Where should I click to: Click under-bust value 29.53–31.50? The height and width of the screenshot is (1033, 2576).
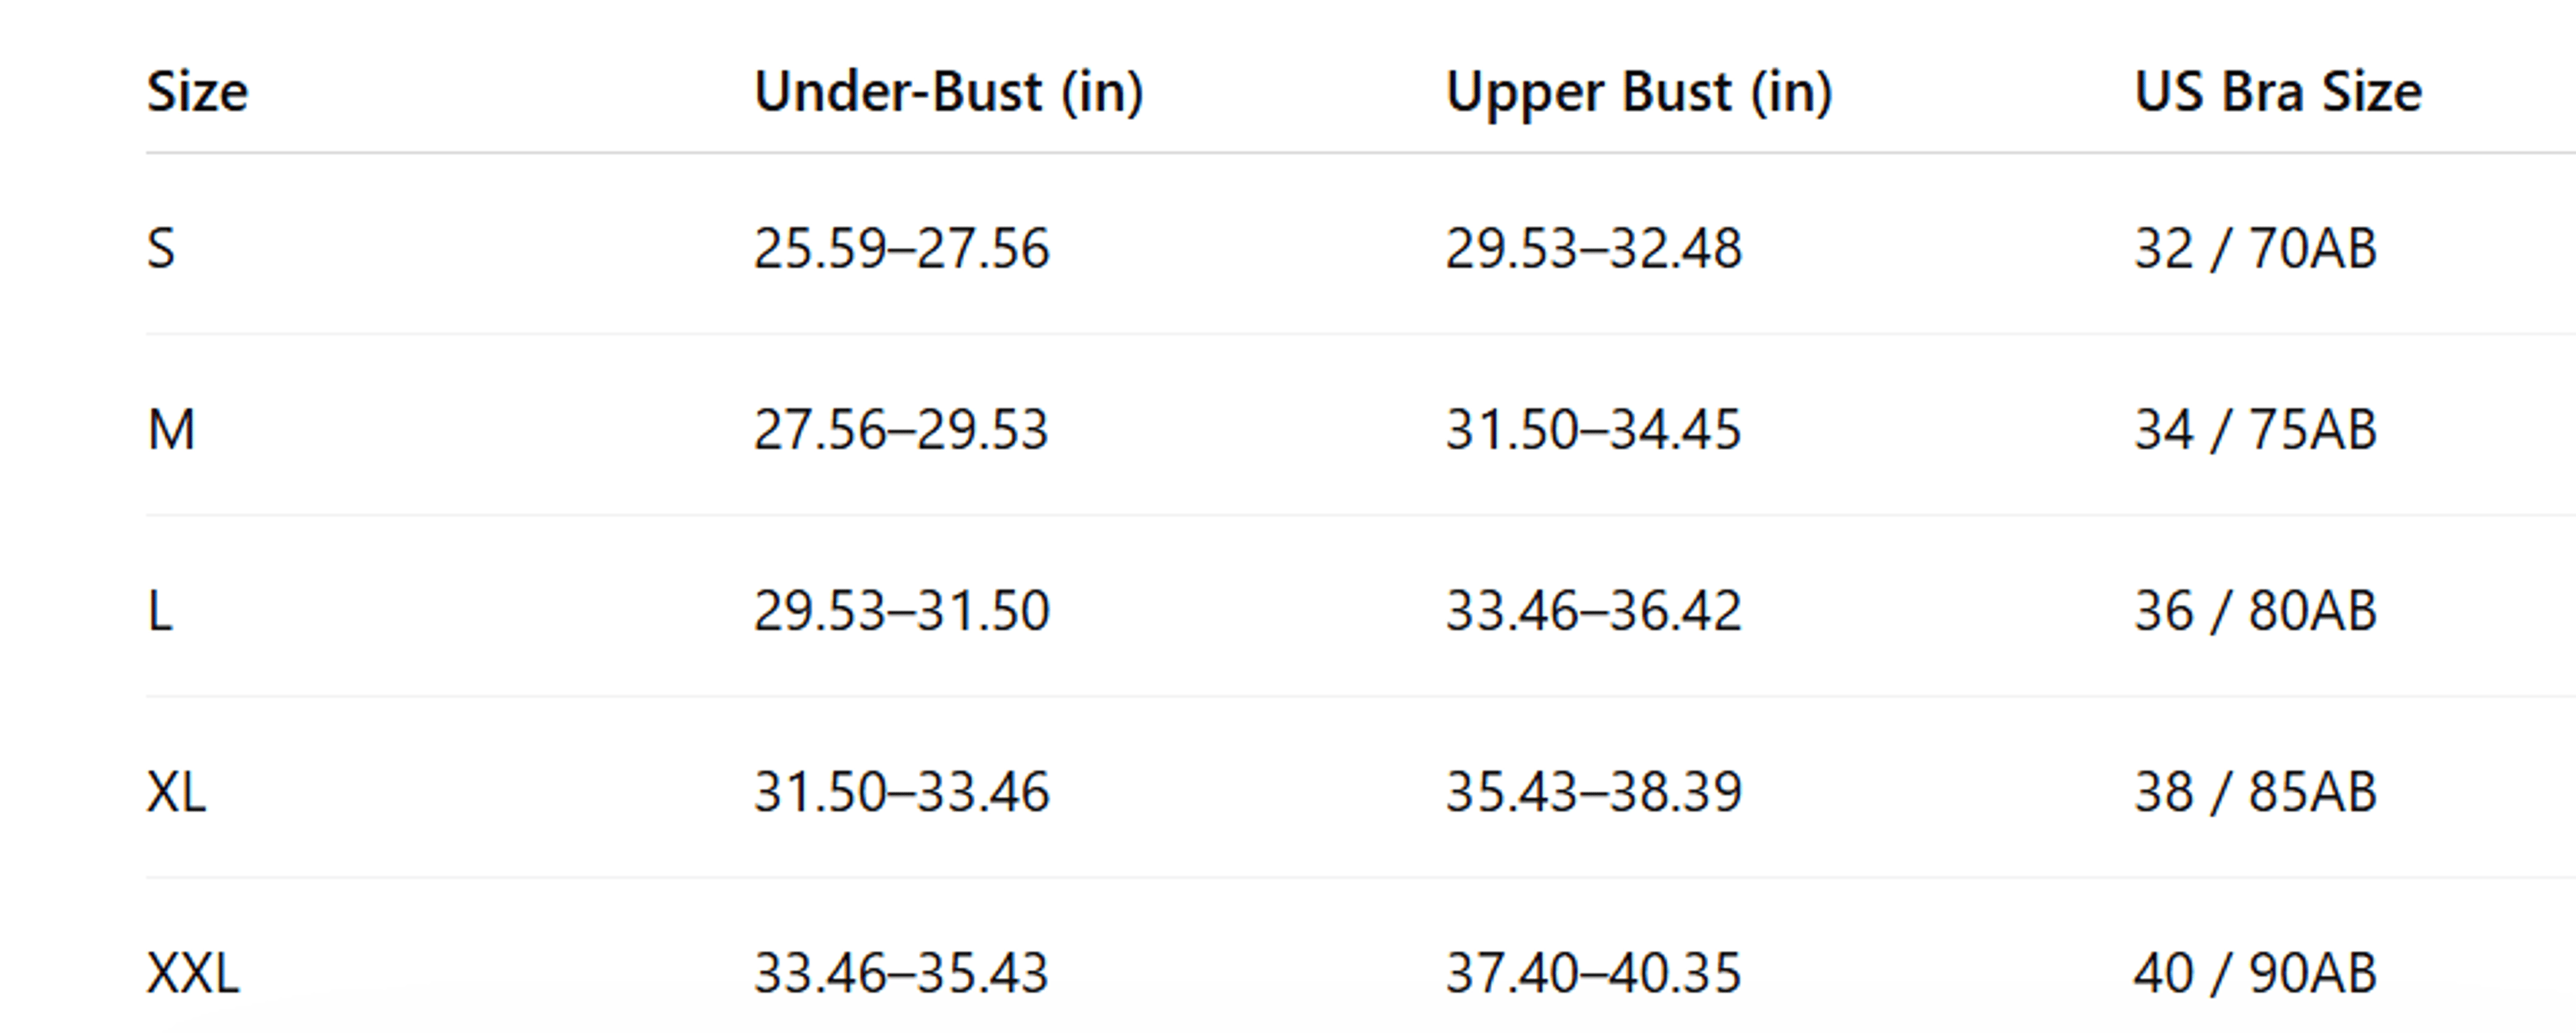click(901, 611)
